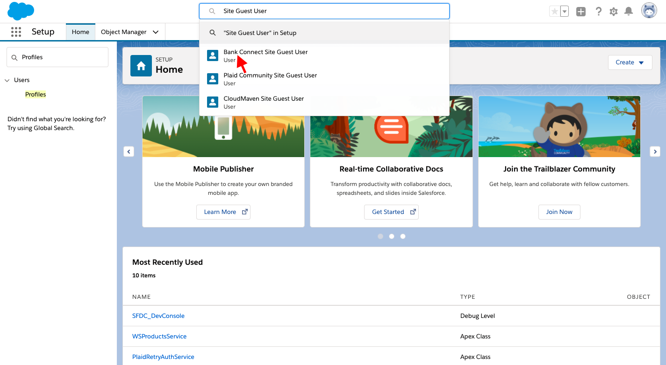Click the Plaid Community user icon
The image size is (666, 365).
pyautogui.click(x=213, y=79)
